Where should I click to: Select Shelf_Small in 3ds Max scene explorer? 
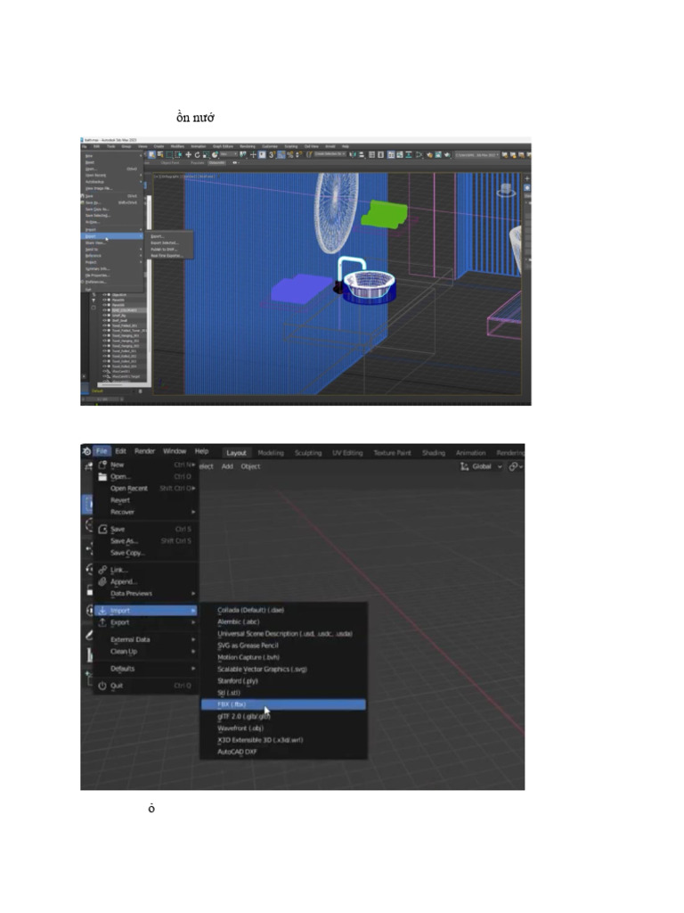(120, 320)
